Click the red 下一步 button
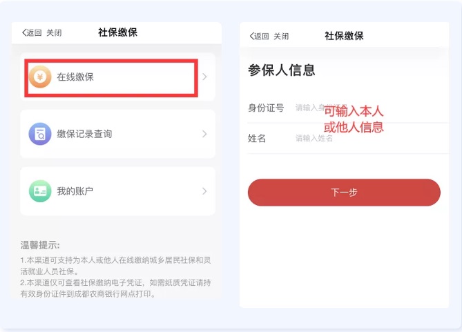The width and height of the screenshot is (462, 332). pos(344,193)
